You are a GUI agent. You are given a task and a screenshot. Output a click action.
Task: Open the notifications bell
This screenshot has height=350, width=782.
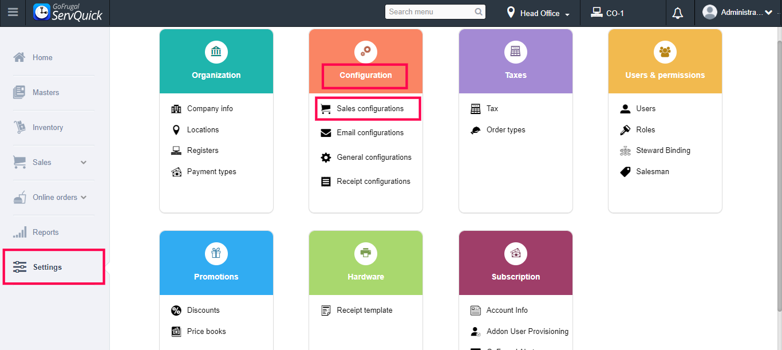click(678, 13)
